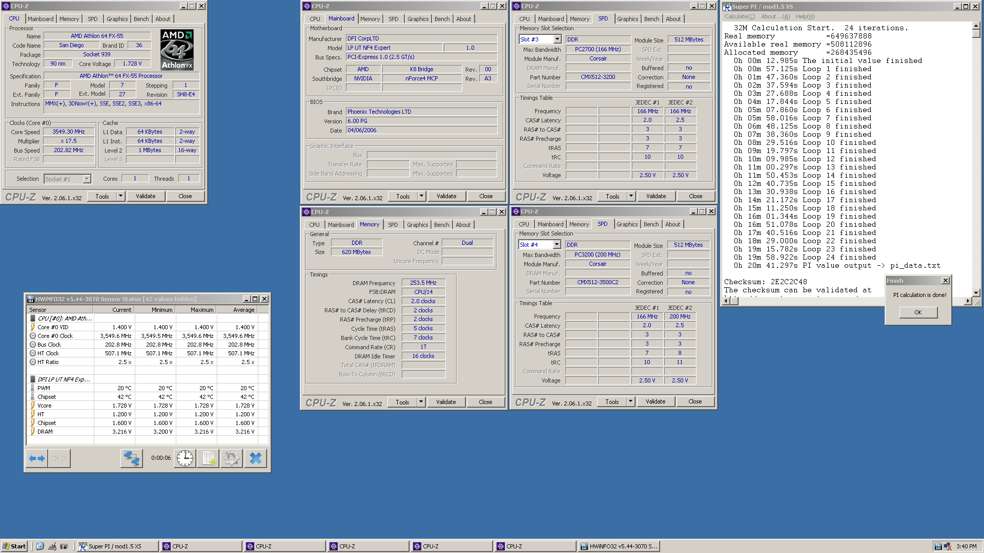This screenshot has width=984, height=553.
Task: Select HT Ratio sensor row
Action: [147, 362]
